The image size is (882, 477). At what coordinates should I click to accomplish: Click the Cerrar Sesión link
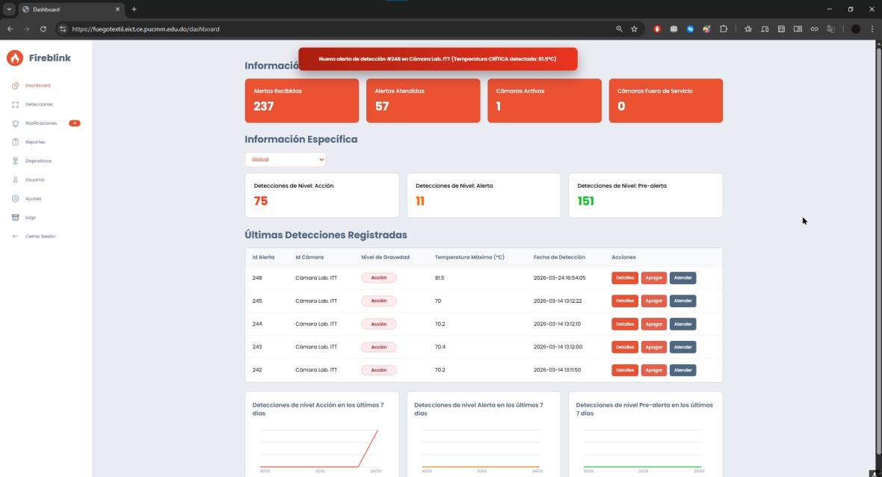click(40, 236)
